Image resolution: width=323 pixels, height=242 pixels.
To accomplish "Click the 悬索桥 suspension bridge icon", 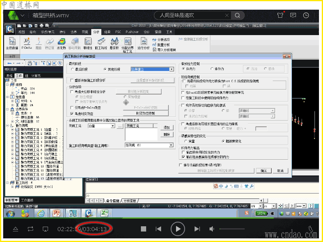I will 115,43.
